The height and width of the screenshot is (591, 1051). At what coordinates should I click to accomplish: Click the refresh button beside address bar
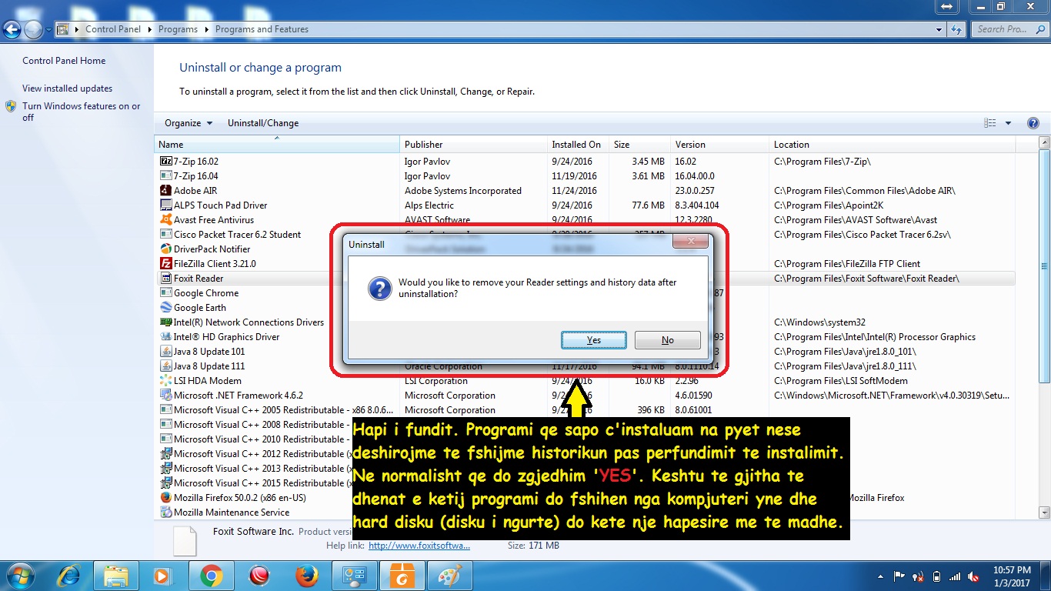pyautogui.click(x=956, y=29)
